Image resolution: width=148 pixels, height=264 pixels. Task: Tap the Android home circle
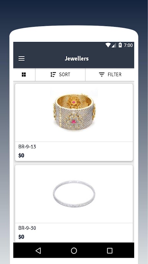(74, 251)
